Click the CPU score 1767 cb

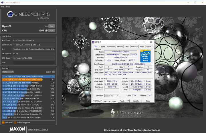coord(43,31)
